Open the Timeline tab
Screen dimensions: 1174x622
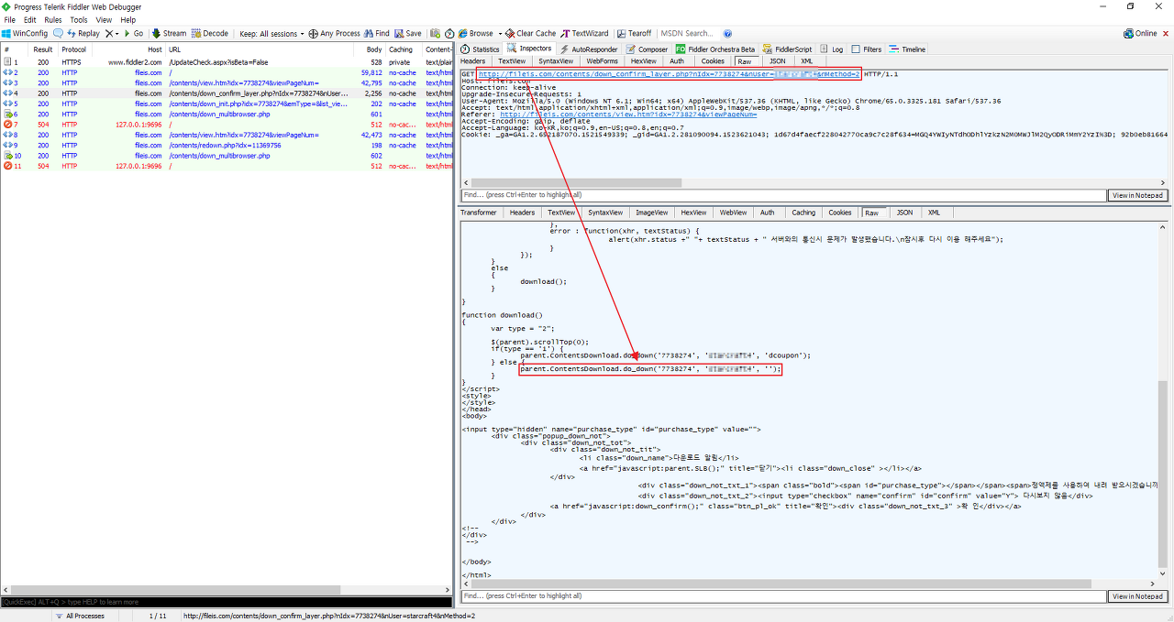point(907,49)
